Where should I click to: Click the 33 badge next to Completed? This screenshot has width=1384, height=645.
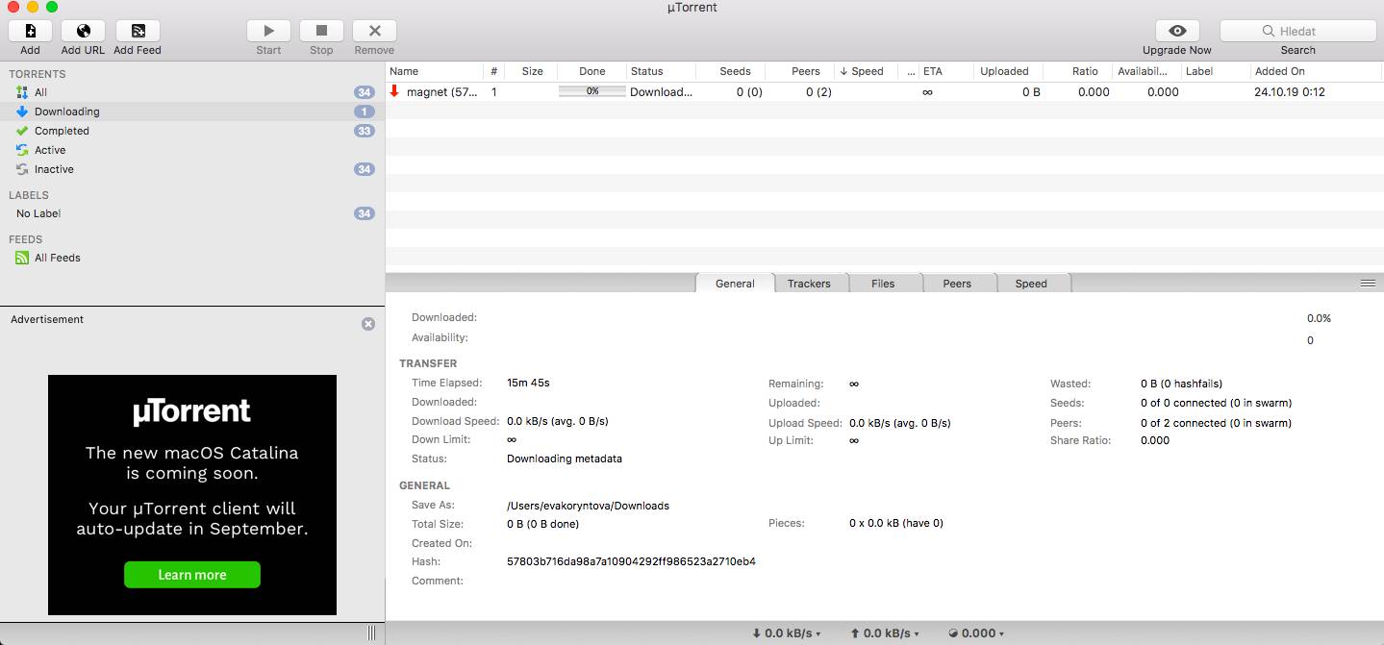[x=364, y=131]
